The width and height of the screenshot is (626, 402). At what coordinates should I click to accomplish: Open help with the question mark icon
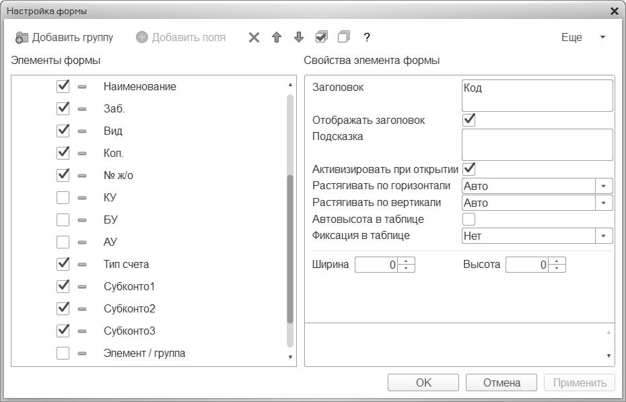367,38
